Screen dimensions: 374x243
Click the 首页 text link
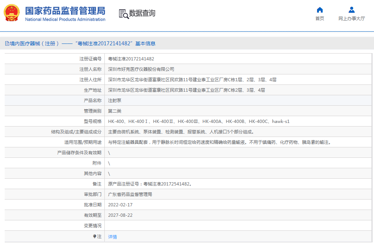320,18
